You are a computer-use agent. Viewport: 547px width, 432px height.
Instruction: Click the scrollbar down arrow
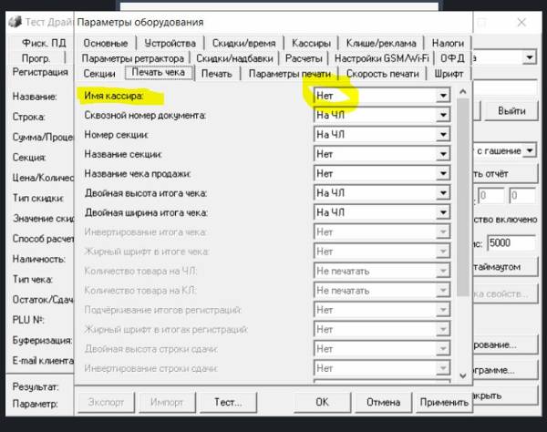[x=463, y=375]
